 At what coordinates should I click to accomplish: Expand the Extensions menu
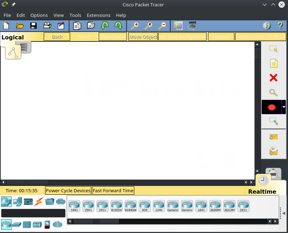pos(98,15)
